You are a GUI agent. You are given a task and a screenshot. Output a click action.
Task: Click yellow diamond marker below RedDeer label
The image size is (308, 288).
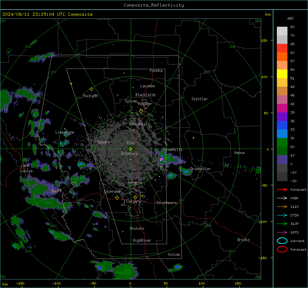pyautogui.click(x=141, y=111)
